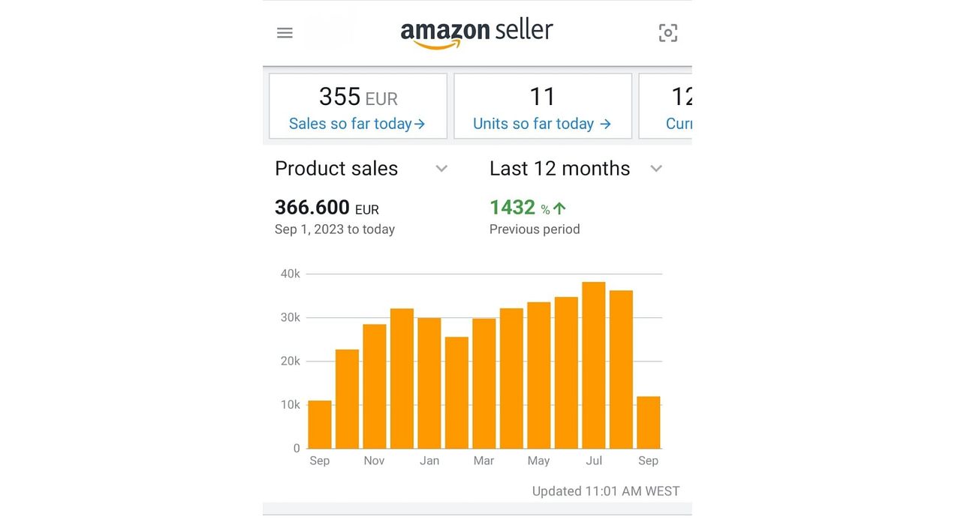961x522 pixels.
Task: Select the first September bar in chart
Action: tap(320, 424)
